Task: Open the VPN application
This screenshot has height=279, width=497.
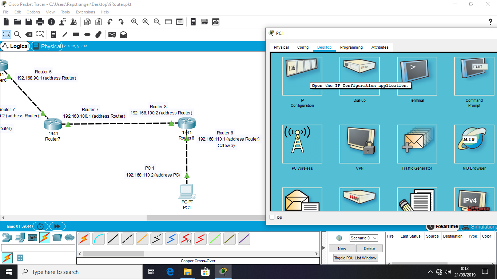Action: click(359, 144)
